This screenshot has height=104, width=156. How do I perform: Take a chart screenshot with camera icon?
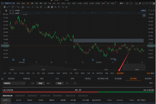pos(136,3)
